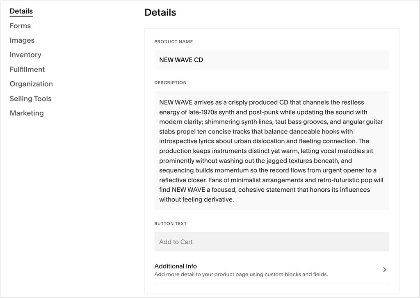
Task: Select the text NEW WAVE CD
Action: pyautogui.click(x=182, y=60)
